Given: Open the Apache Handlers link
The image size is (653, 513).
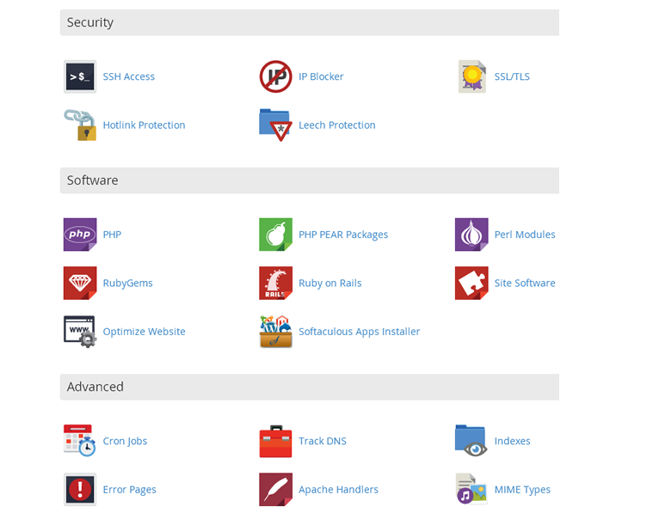Looking at the screenshot, I should coord(338,490).
